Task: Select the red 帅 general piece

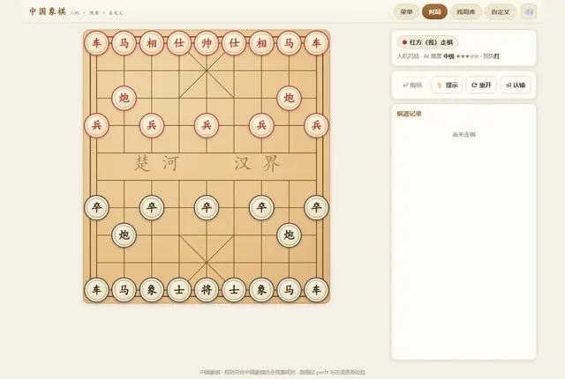Action: click(x=207, y=43)
